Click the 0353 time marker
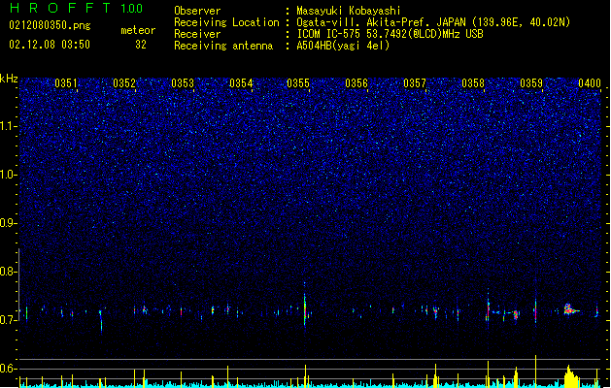 [x=183, y=83]
